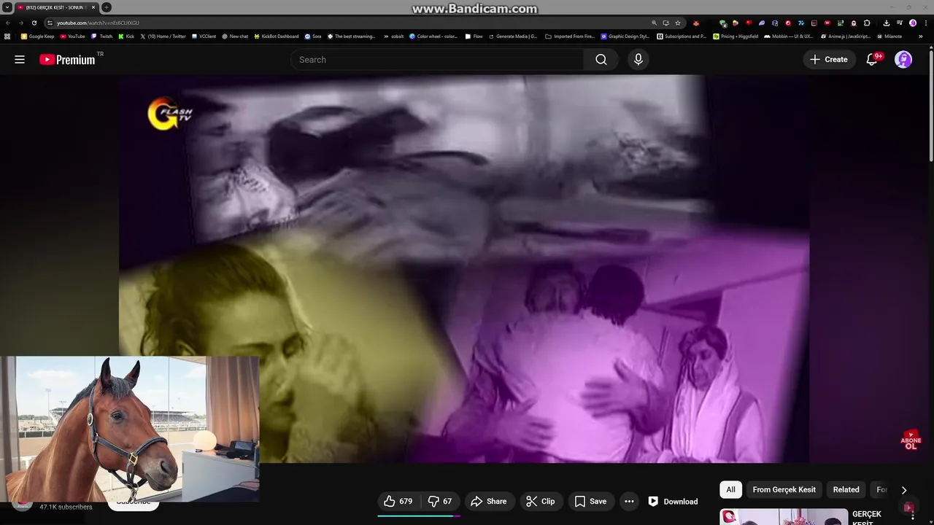Screen dimensions: 934x525
Task: Open Color wheel bookmark
Action: point(433,36)
